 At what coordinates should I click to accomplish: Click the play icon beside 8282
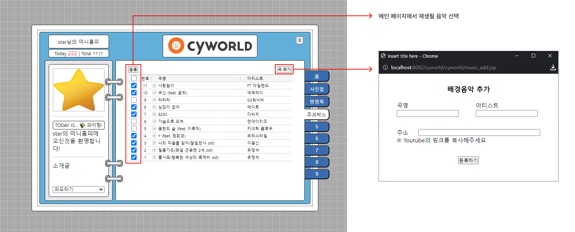click(154, 114)
